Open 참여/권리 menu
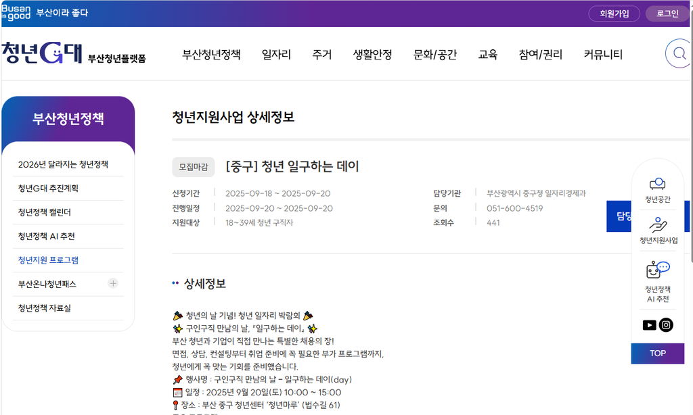The image size is (693, 415). (x=541, y=54)
